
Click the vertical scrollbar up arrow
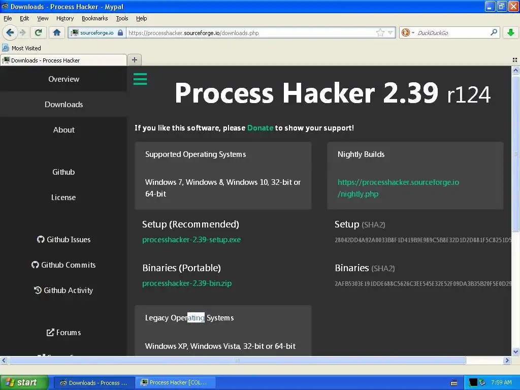pyautogui.click(x=515, y=70)
